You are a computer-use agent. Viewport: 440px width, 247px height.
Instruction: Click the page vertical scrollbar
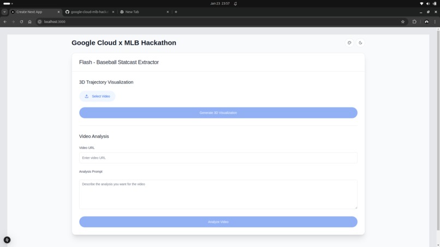click(438, 130)
